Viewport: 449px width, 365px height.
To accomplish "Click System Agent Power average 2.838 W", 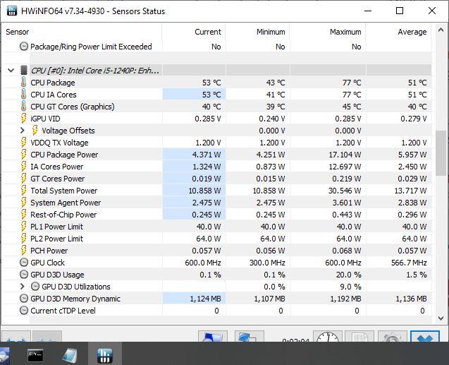I will pos(412,203).
